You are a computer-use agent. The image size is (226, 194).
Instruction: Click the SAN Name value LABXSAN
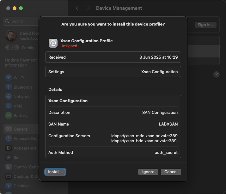(168, 124)
